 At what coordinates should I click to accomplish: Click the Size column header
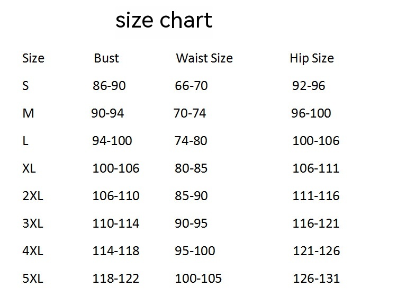[33, 58]
